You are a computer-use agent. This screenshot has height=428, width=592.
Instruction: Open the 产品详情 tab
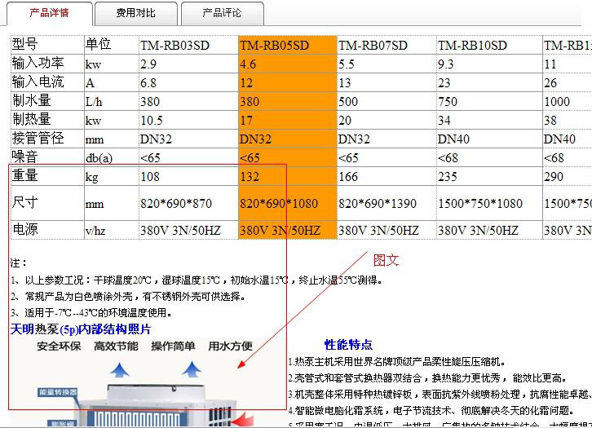pyautogui.click(x=50, y=14)
